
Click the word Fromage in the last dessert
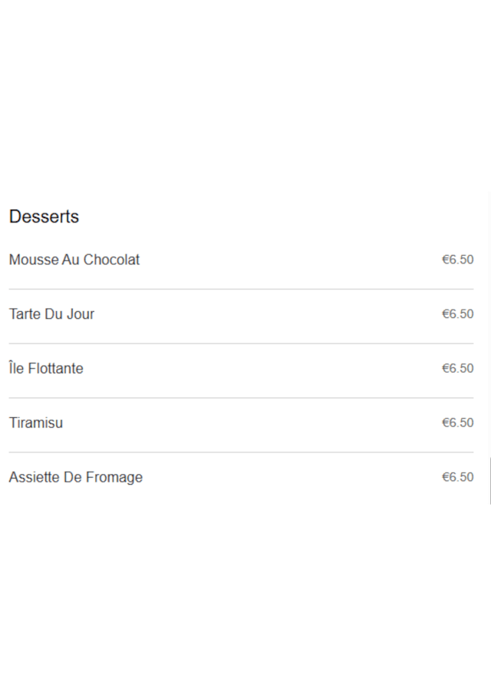[x=114, y=477]
